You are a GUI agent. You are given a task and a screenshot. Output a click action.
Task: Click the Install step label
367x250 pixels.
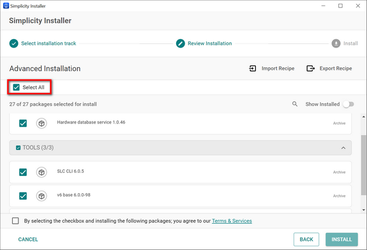point(350,43)
